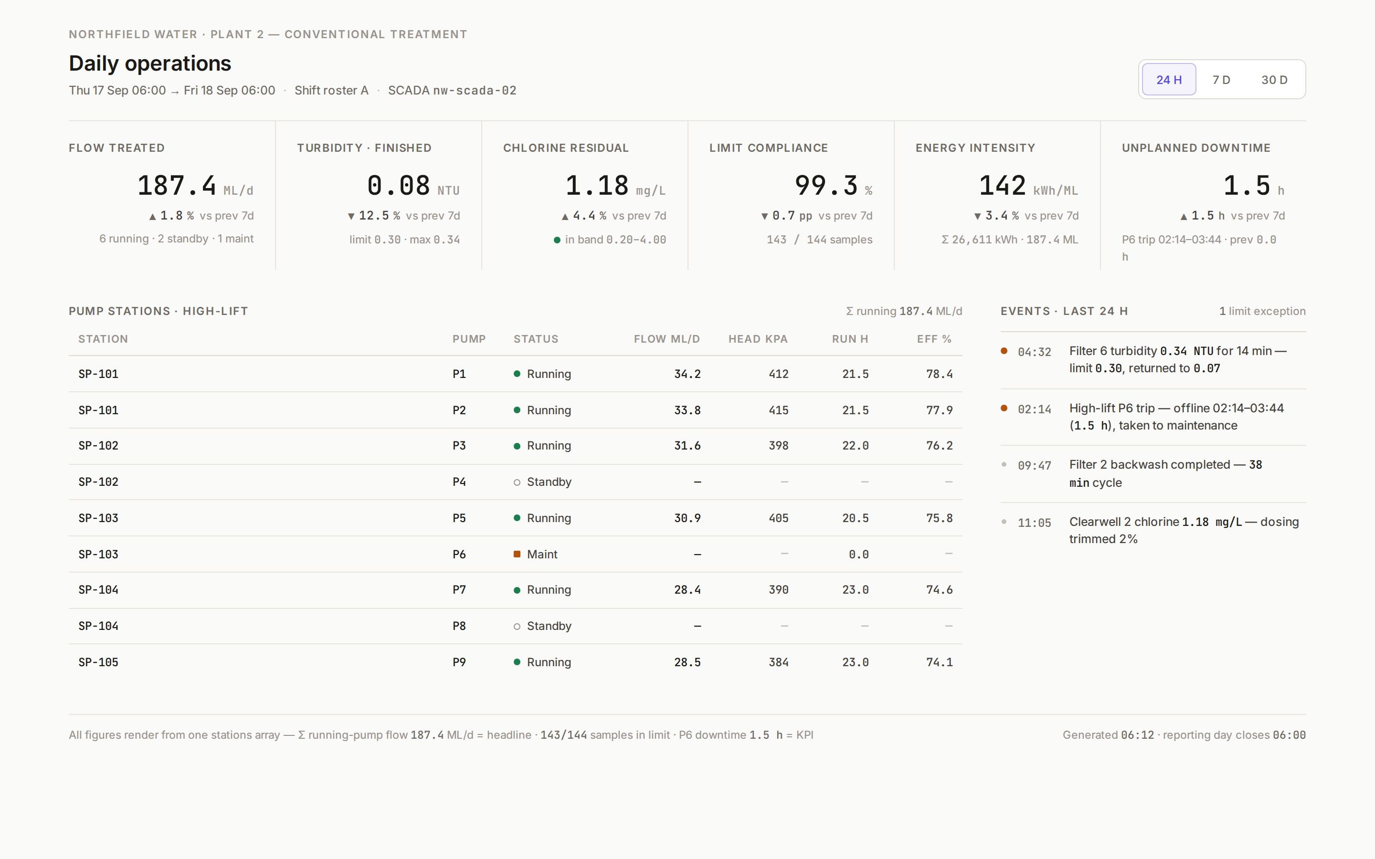Click the STATION column header
Image resolution: width=1375 pixels, height=859 pixels.
point(103,339)
